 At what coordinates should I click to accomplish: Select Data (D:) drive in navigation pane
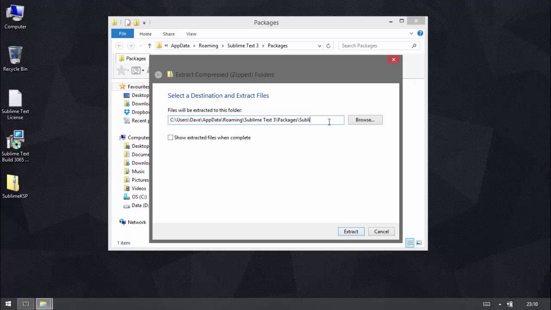tap(136, 205)
